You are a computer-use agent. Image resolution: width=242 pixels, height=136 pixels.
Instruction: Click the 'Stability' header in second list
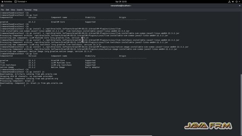click(x=90, y=56)
